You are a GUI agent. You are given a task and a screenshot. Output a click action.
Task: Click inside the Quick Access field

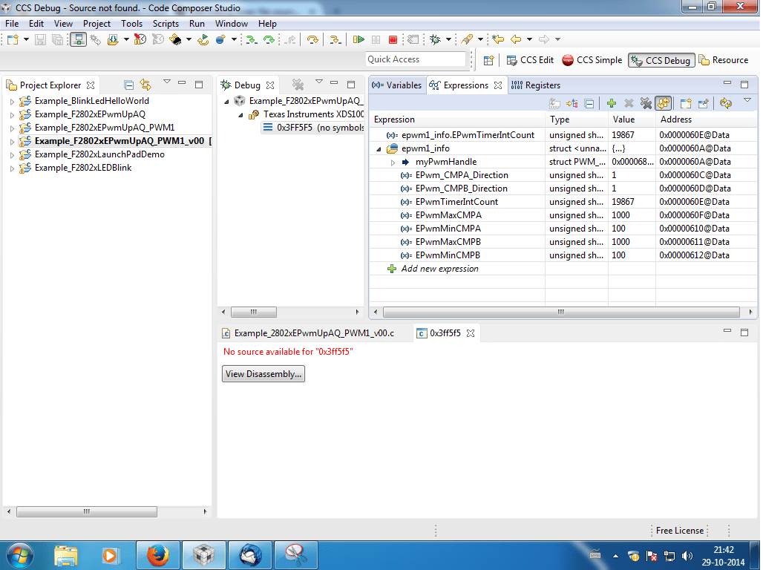414,59
